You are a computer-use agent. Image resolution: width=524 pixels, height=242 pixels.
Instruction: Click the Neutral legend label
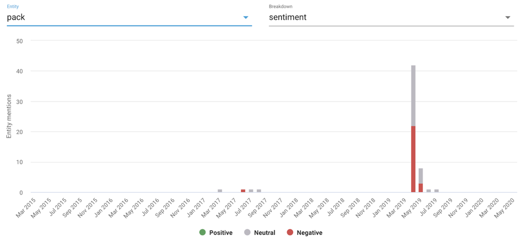(264, 233)
